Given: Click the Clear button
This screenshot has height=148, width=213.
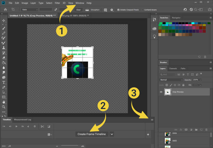Looking at the screenshot, I should tap(78, 10).
